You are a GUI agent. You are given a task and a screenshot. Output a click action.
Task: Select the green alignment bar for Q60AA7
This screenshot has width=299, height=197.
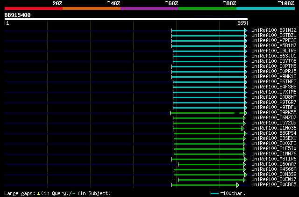pyautogui.click(x=211, y=164)
